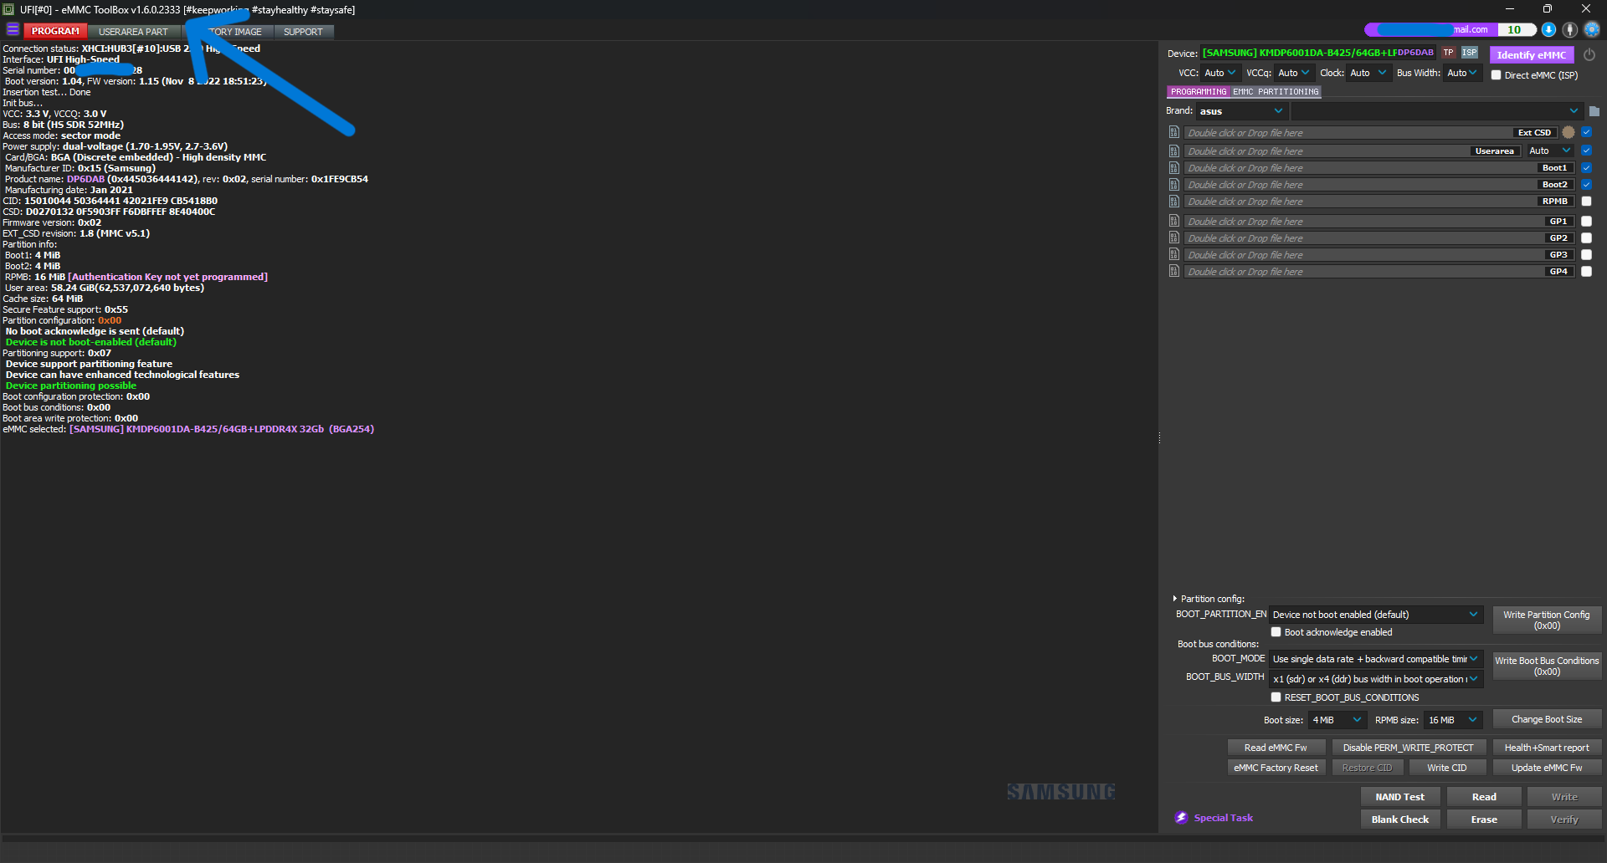Viewport: 1607px width, 863px height.
Task: Open the empty model dropdown beside Brand
Action: [1436, 111]
